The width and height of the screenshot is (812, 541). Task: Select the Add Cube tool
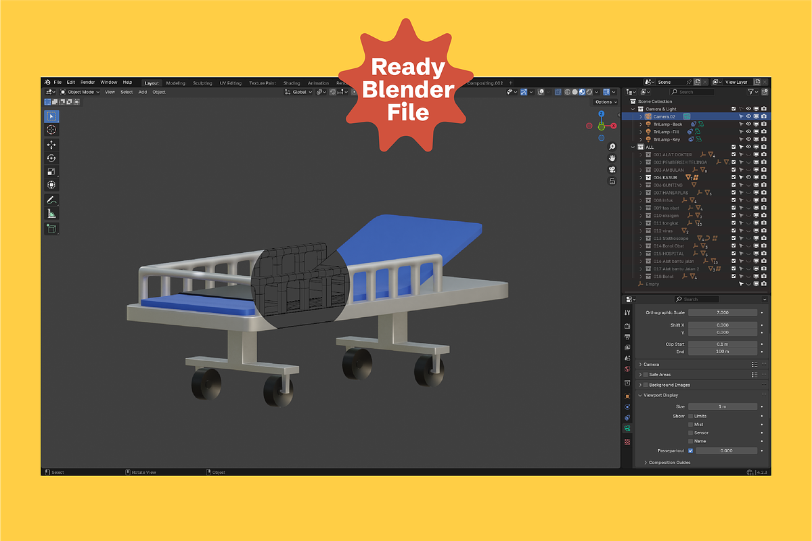pyautogui.click(x=51, y=229)
